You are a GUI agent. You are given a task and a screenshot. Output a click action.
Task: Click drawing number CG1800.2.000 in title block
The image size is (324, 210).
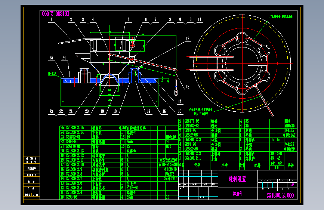tap(280, 195)
